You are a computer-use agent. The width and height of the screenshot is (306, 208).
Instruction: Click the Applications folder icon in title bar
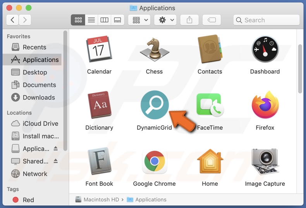133,8
